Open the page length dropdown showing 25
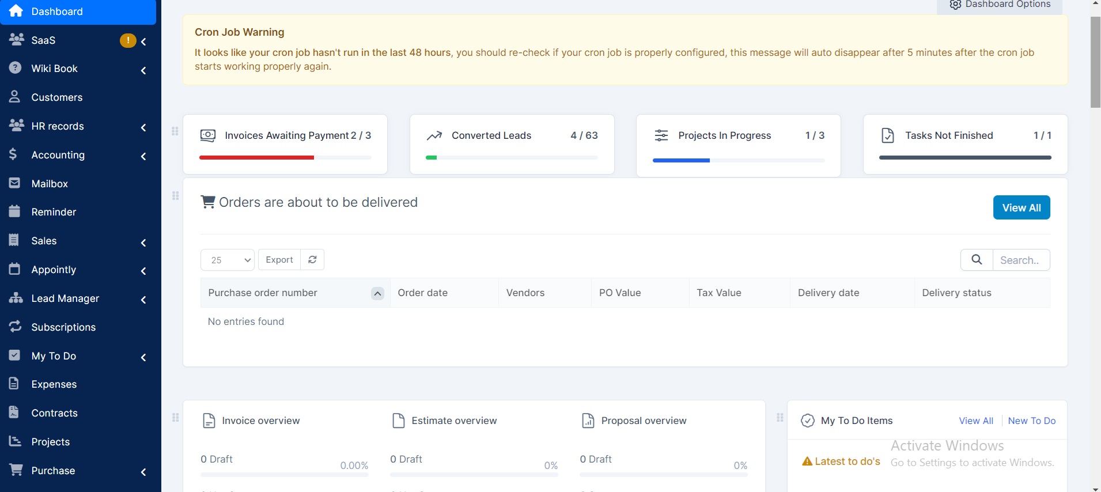 click(228, 260)
